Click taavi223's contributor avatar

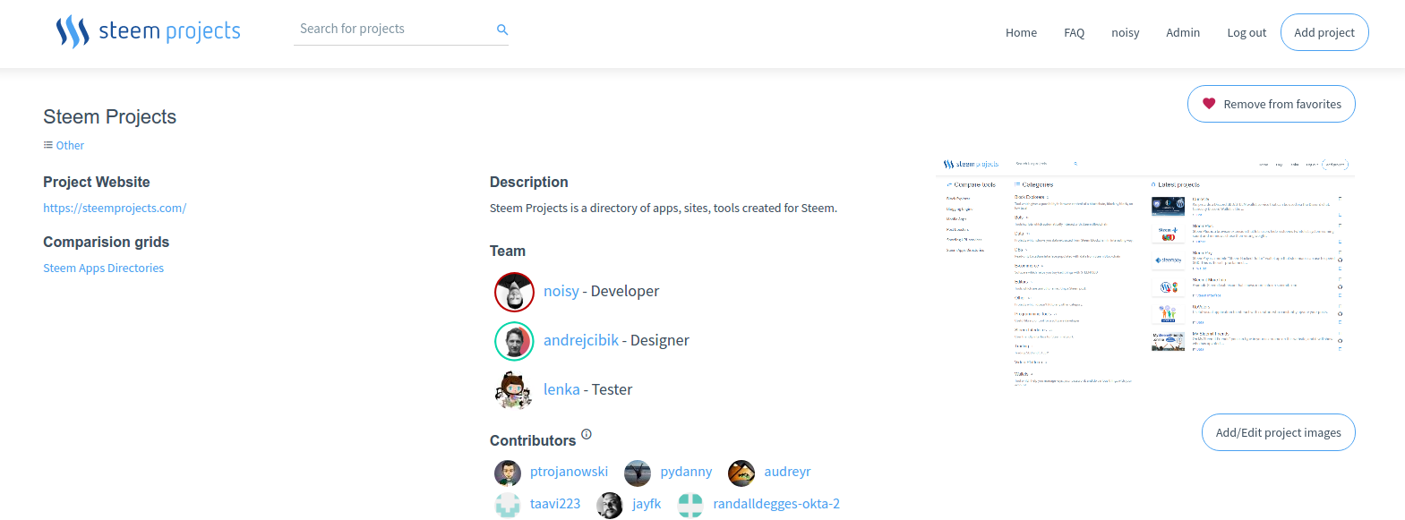click(508, 505)
